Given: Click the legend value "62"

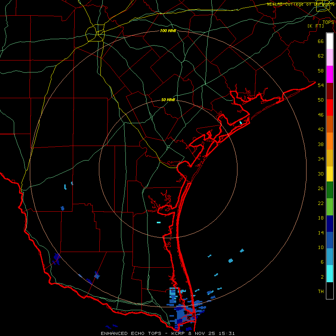Looking at the screenshot, I should tap(321, 56).
